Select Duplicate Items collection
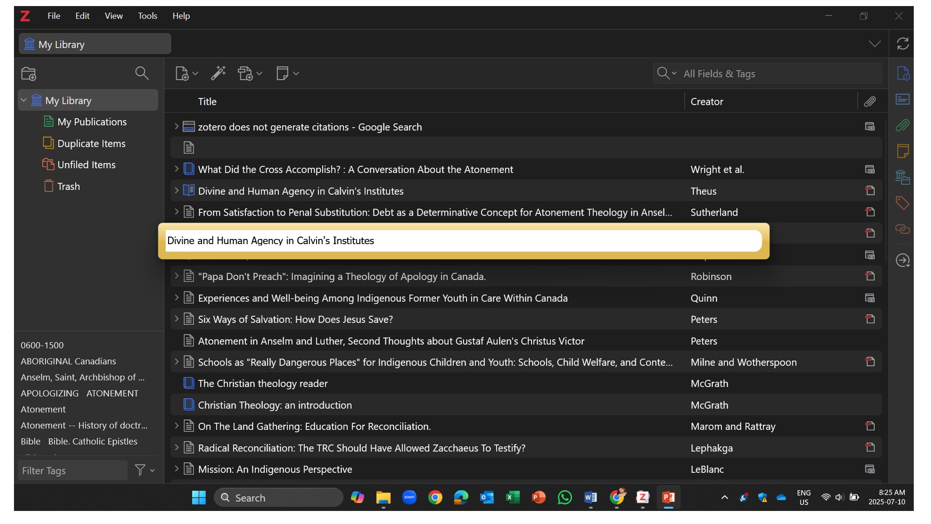The height and width of the screenshot is (524, 931). (x=91, y=143)
